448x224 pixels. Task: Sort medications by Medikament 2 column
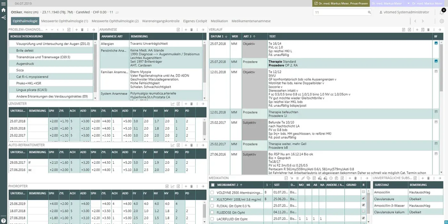[230, 185]
